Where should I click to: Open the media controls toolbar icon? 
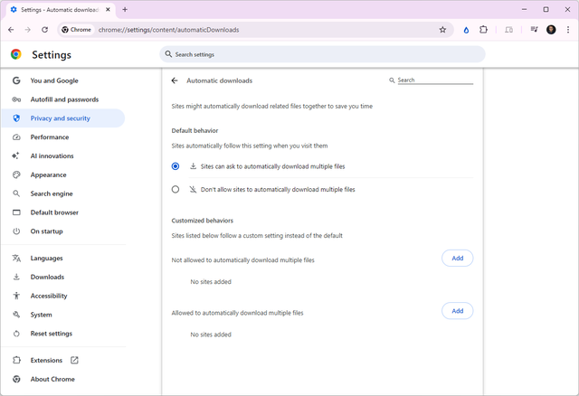(535, 29)
